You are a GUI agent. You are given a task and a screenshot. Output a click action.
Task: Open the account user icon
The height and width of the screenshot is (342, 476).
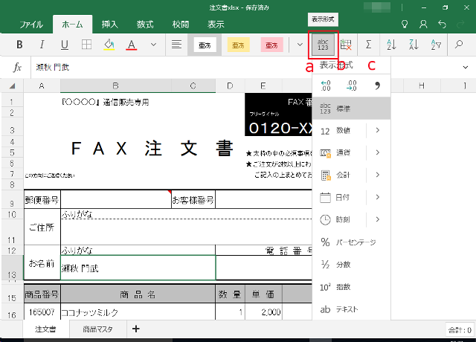[423, 24]
